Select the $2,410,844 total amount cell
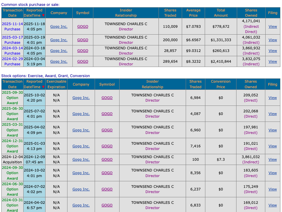The width and height of the screenshot is (282, 212). (x=221, y=61)
